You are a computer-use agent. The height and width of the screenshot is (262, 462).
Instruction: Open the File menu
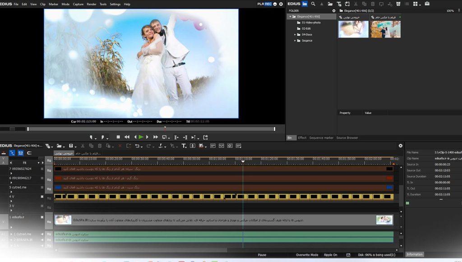[x=16, y=4]
